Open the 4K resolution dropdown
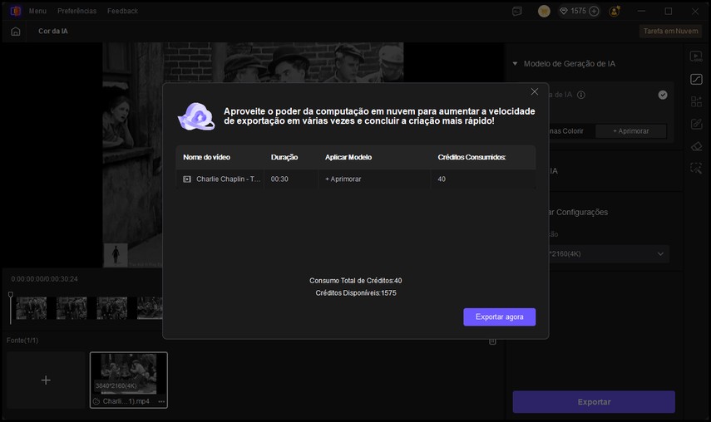 pyautogui.click(x=661, y=254)
